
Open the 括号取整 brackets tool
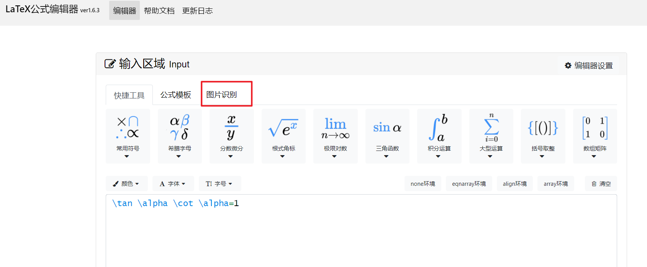pyautogui.click(x=543, y=136)
